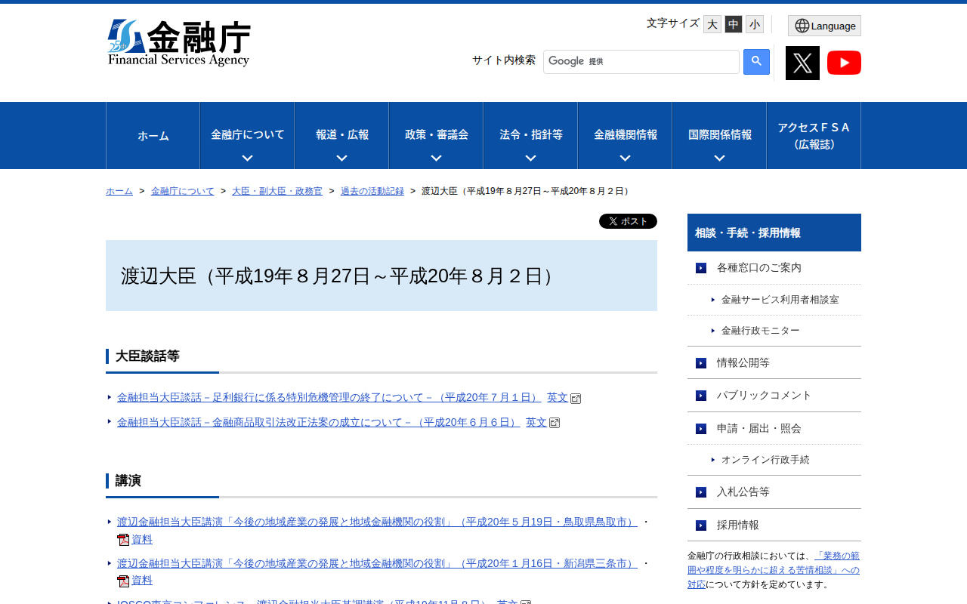Click the 大臣談話等 section heading

pyautogui.click(x=147, y=356)
